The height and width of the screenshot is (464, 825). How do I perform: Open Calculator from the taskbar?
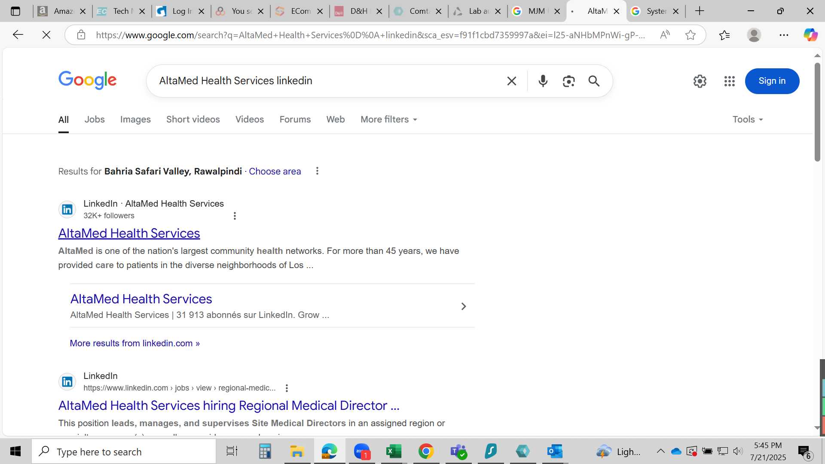click(265, 452)
